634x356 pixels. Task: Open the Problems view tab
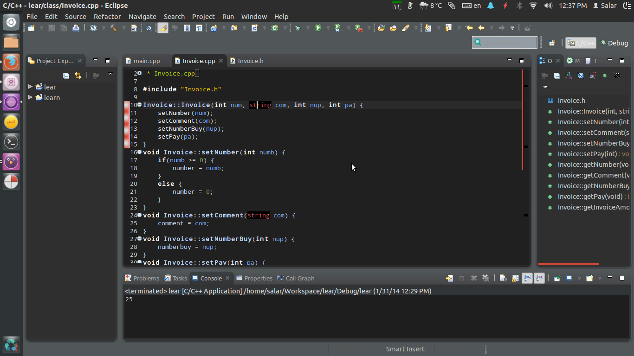click(x=146, y=278)
